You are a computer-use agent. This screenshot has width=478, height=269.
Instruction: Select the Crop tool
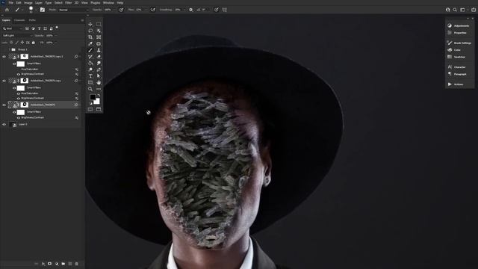[90, 37]
